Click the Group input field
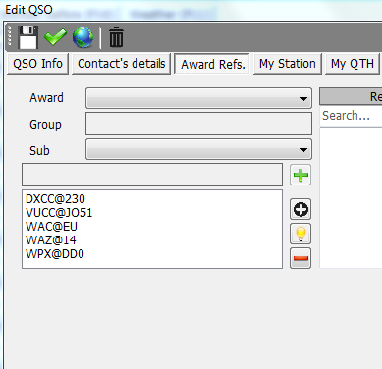Viewport: 382px width, 369px height. tap(198, 124)
